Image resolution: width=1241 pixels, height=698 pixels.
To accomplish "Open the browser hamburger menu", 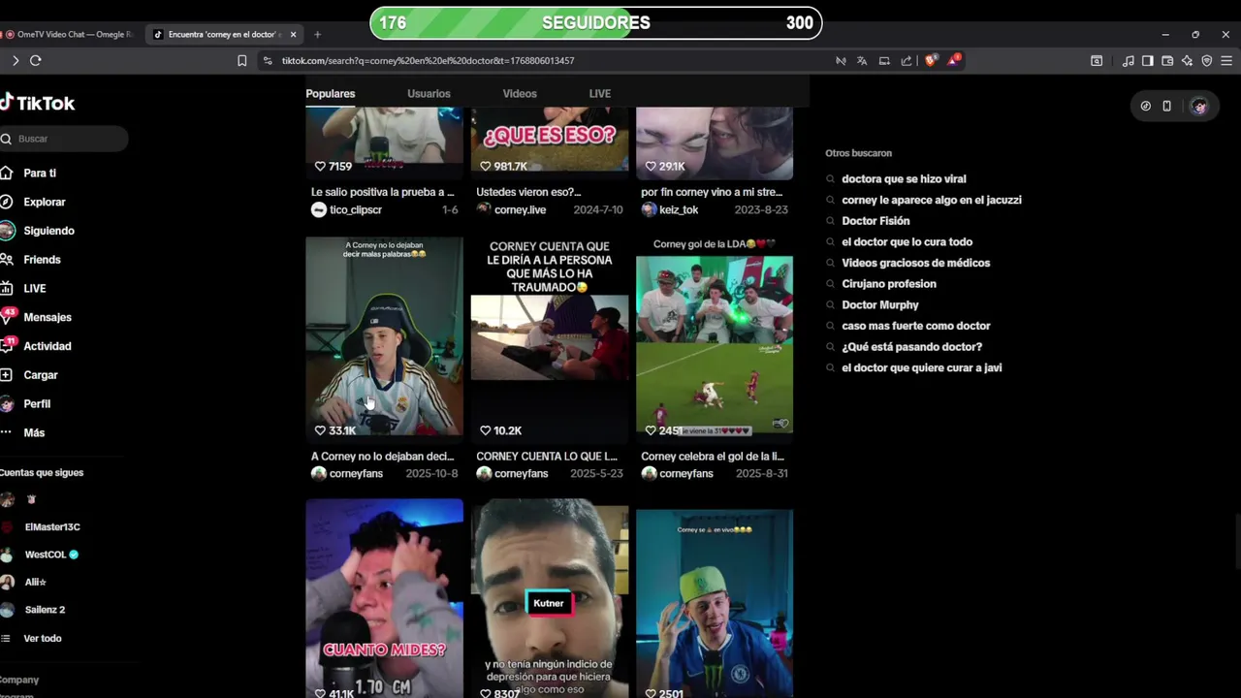I will pos(1226,60).
